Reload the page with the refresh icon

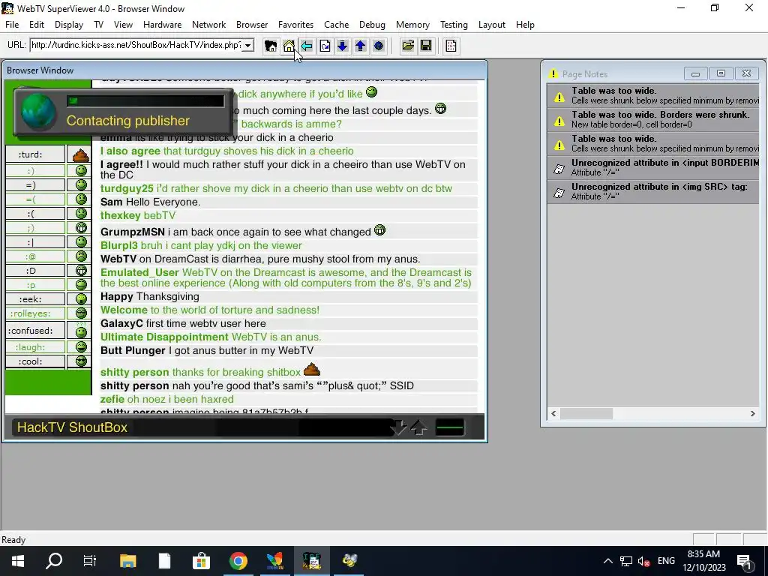pyautogui.click(x=325, y=46)
